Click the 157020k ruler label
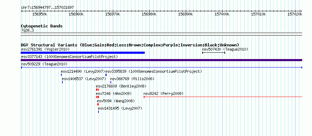312x136 pixels. (295, 14)
